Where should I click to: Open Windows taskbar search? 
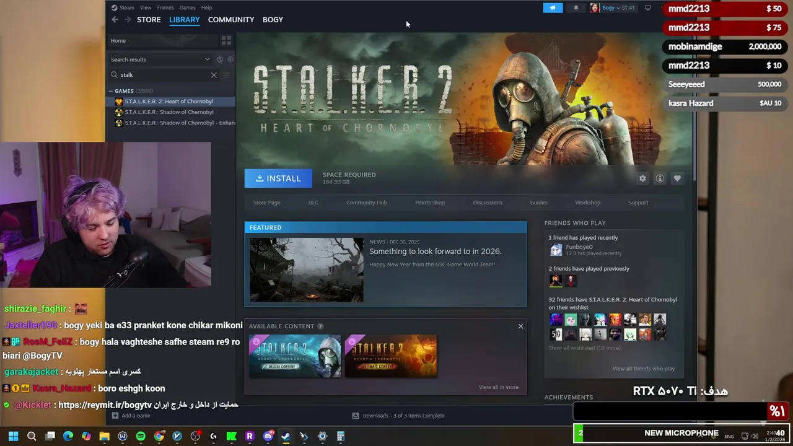click(x=32, y=436)
